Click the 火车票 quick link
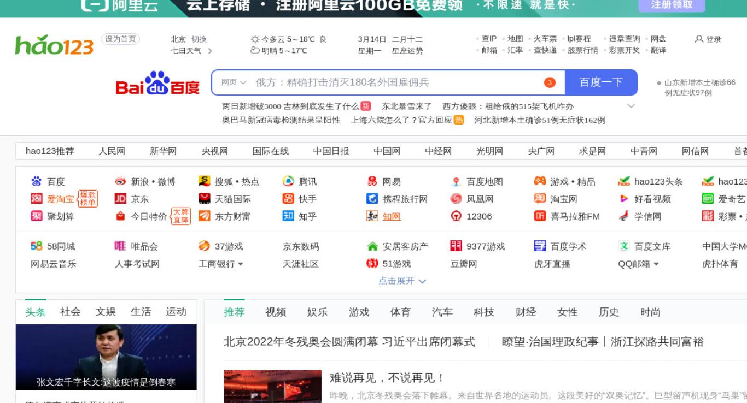Viewport: 747px width, 403px height. pyautogui.click(x=545, y=39)
